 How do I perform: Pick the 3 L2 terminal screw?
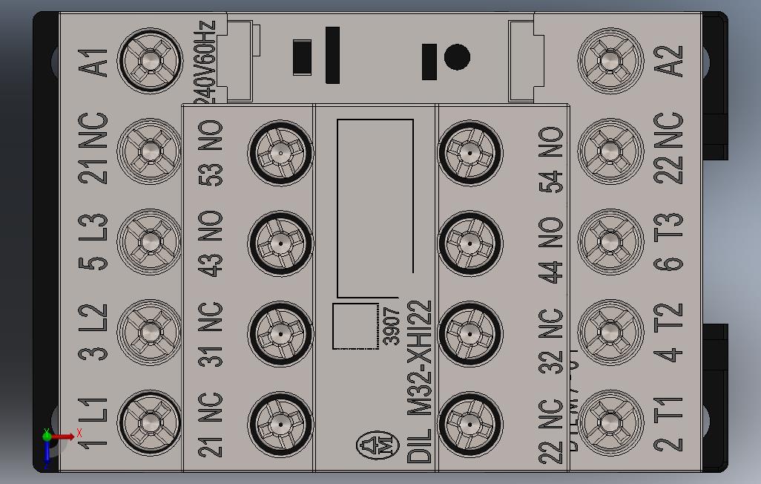coord(150,333)
